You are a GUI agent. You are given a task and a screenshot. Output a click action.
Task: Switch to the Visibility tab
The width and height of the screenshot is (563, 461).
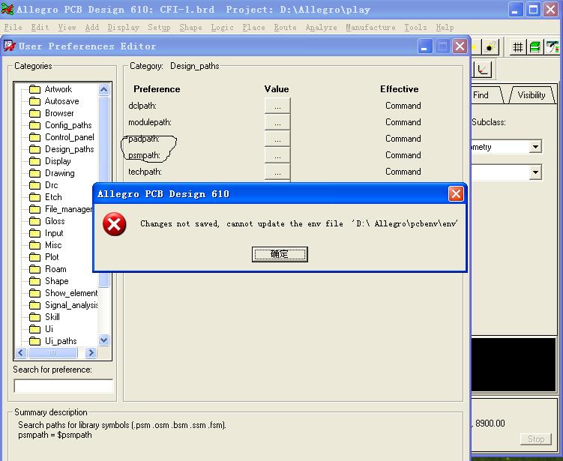tap(532, 95)
